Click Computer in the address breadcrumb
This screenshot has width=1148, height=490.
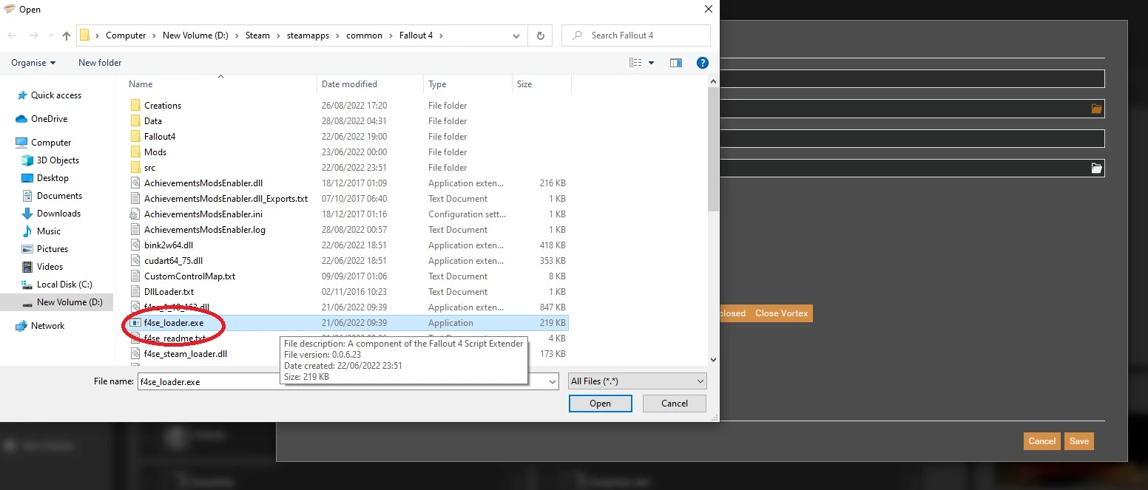click(126, 35)
